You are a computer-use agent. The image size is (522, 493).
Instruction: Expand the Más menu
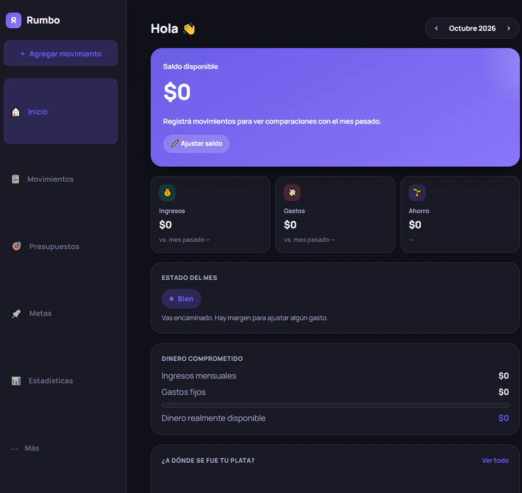coord(61,448)
